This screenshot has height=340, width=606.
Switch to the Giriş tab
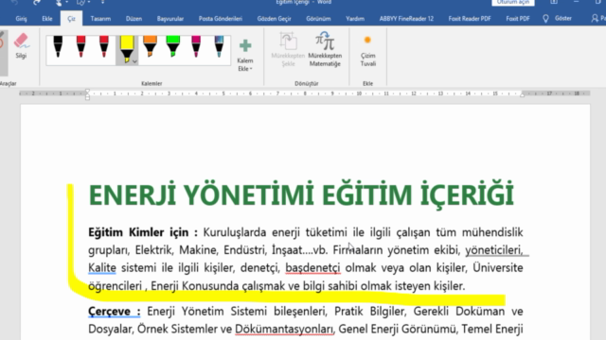21,19
